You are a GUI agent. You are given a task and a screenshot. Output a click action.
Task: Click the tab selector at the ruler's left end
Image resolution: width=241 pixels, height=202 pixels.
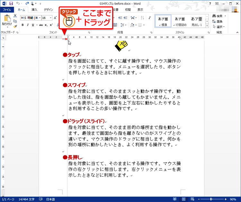coord(4,38)
